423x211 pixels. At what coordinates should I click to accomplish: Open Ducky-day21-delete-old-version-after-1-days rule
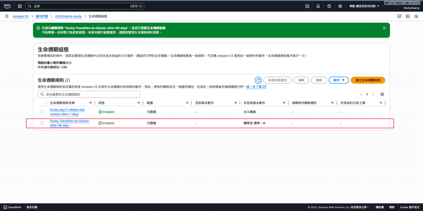coord(67,112)
